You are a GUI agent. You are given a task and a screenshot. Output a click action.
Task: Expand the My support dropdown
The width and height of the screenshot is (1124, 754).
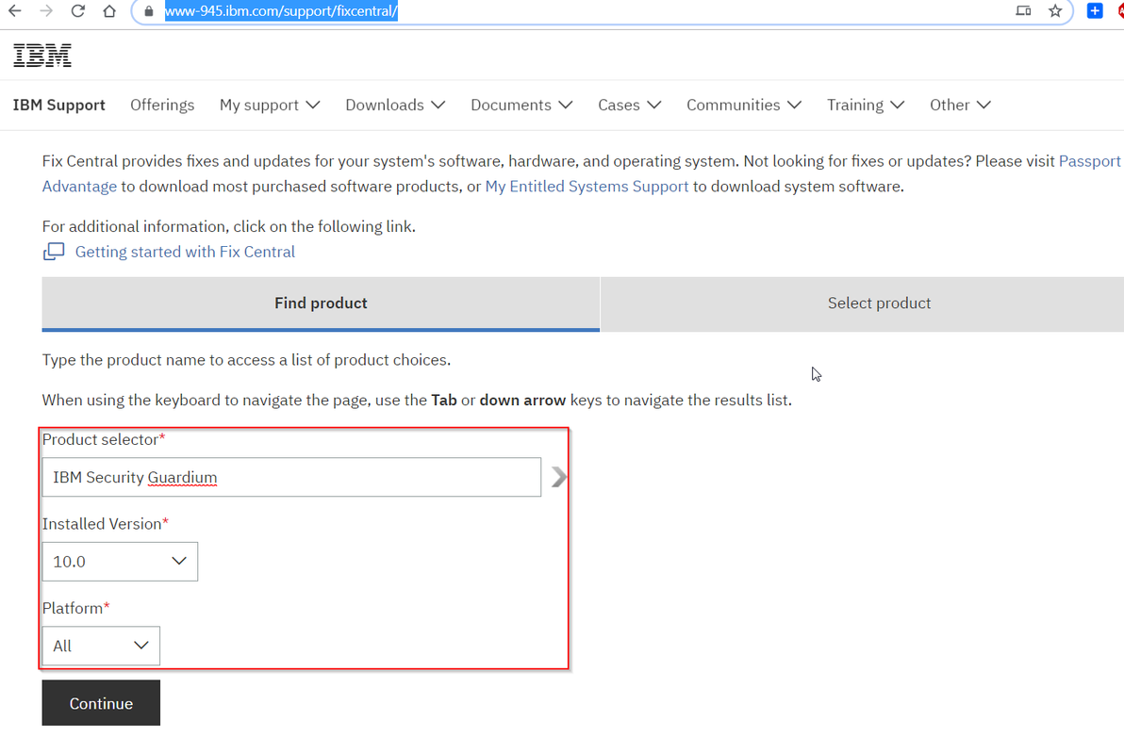(270, 105)
